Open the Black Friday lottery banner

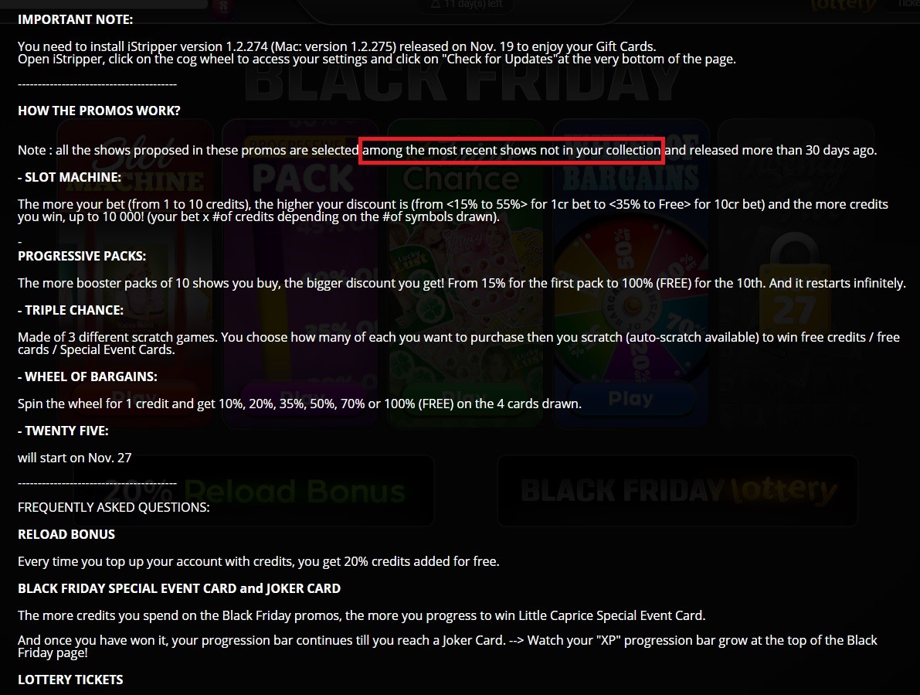(x=677, y=491)
